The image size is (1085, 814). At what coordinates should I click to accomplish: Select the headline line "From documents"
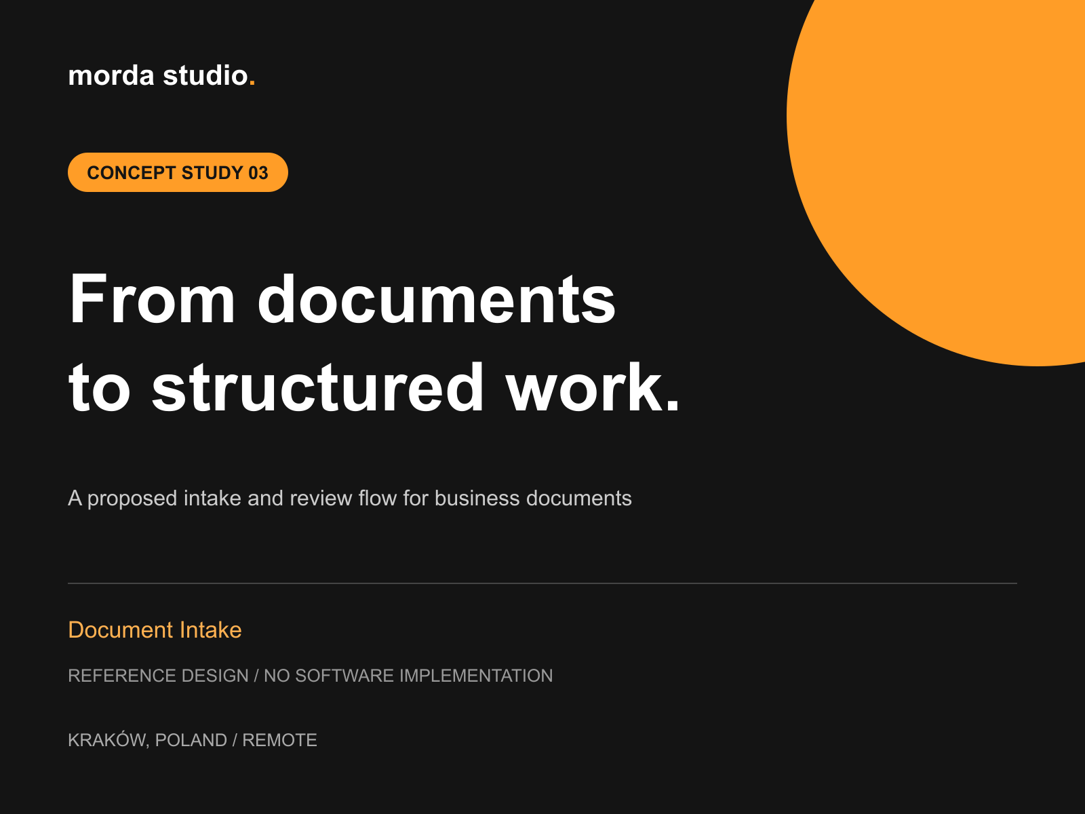342,298
